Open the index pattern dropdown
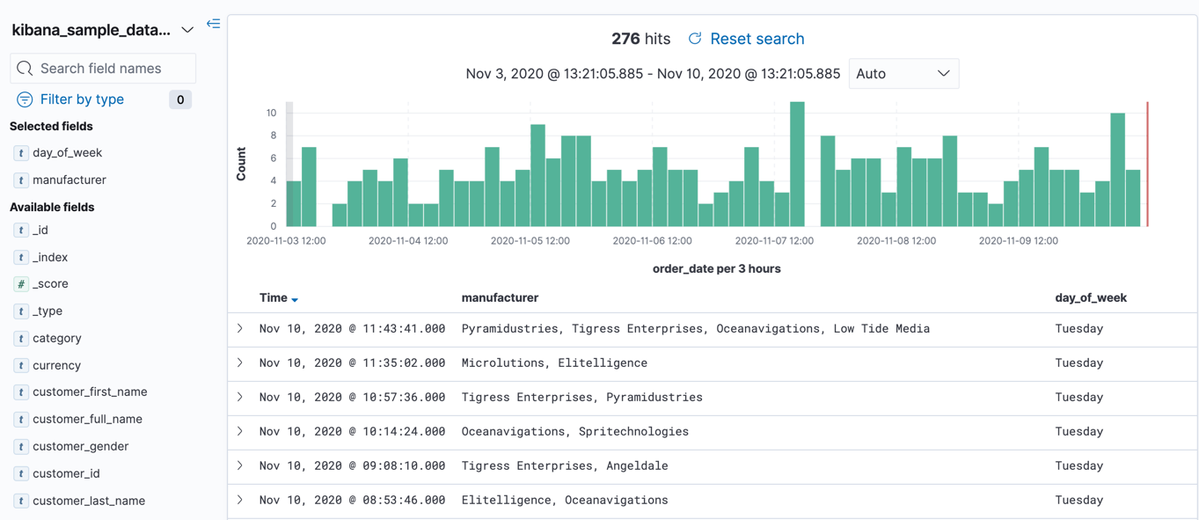The width and height of the screenshot is (1199, 520). coord(187,30)
